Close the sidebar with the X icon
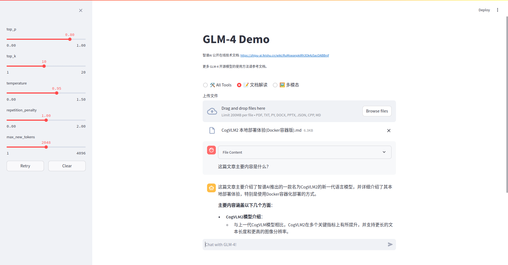Image resolution: width=508 pixels, height=265 pixels. (81, 10)
